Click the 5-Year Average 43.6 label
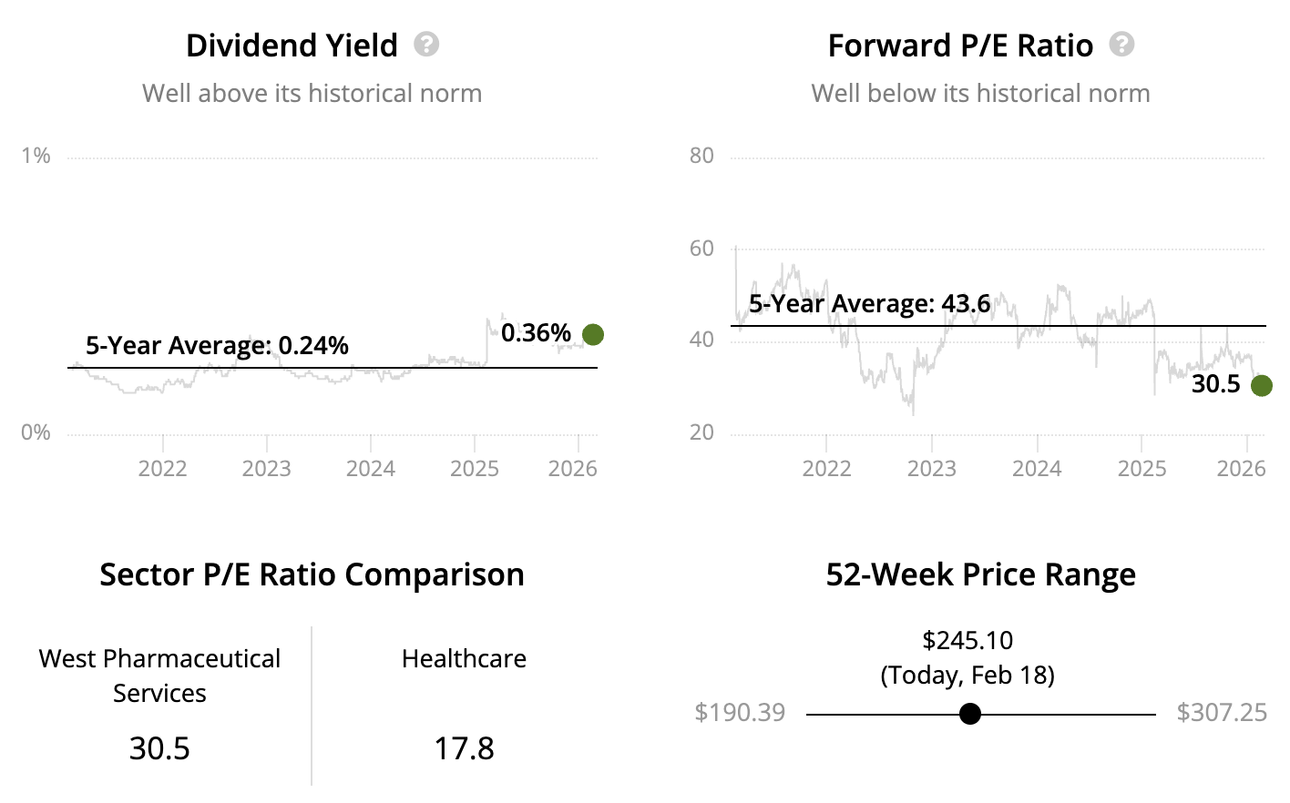The image size is (1290, 803). 869,304
